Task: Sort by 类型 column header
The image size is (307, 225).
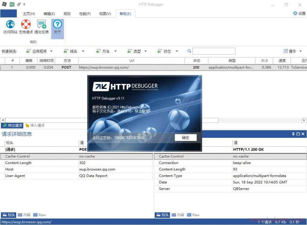Action: (x=232, y=61)
